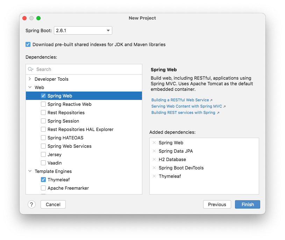285x240 pixels.
Task: Check the Vaadin checkbox
Action: (43, 163)
